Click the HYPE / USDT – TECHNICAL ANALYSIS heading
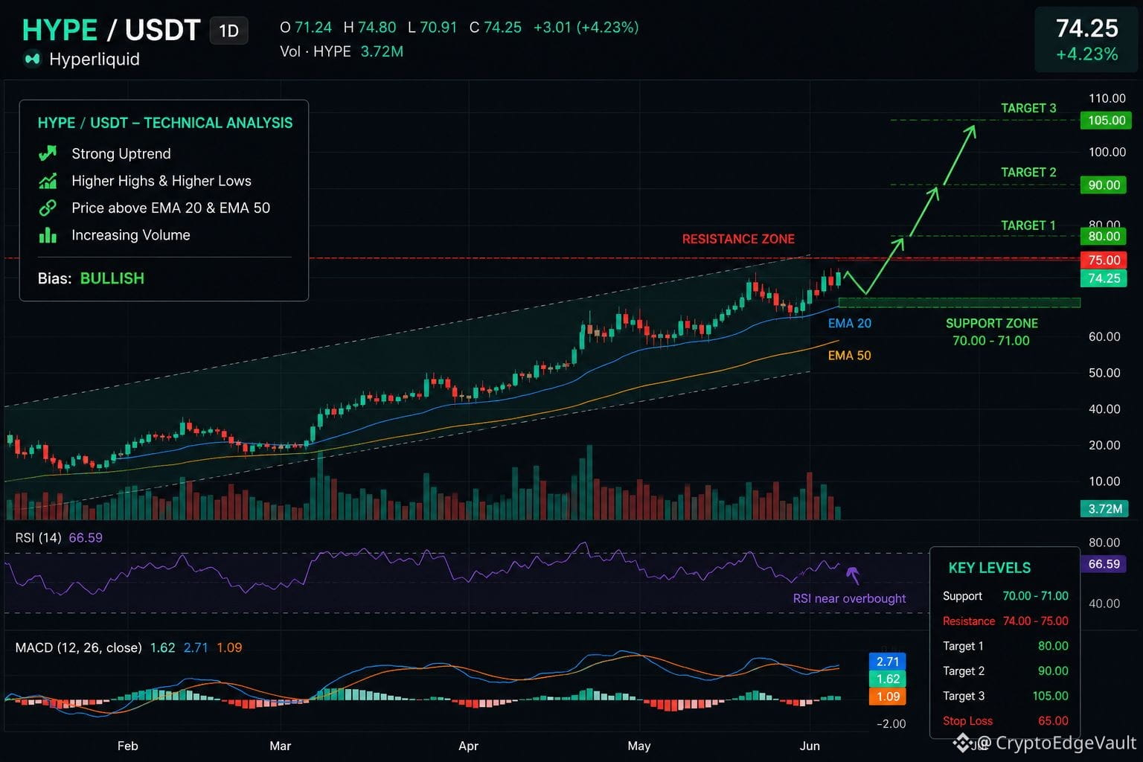The image size is (1143, 762). tap(165, 123)
